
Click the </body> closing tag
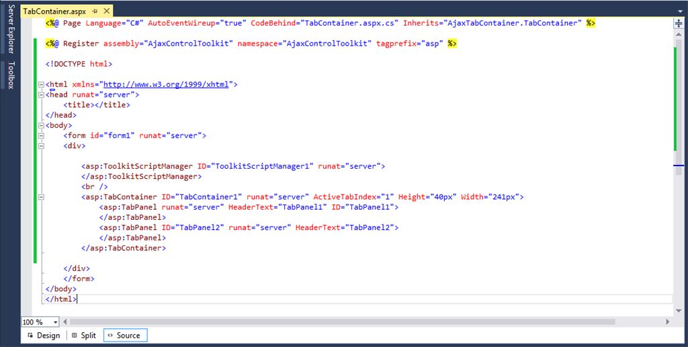pyautogui.click(x=61, y=289)
